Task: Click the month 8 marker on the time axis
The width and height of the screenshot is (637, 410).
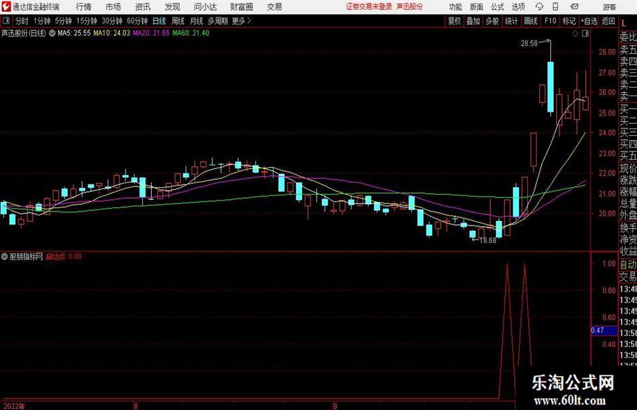Action: pyautogui.click(x=135, y=406)
